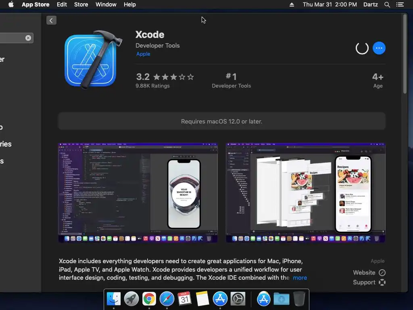
Task: Open the Apple menu
Action: click(x=11, y=4)
